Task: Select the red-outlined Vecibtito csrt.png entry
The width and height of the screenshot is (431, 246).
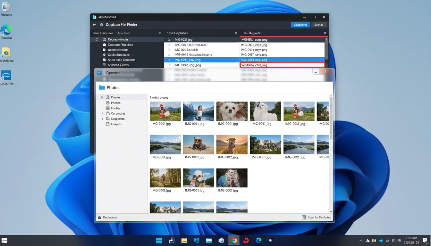Action: point(282,65)
